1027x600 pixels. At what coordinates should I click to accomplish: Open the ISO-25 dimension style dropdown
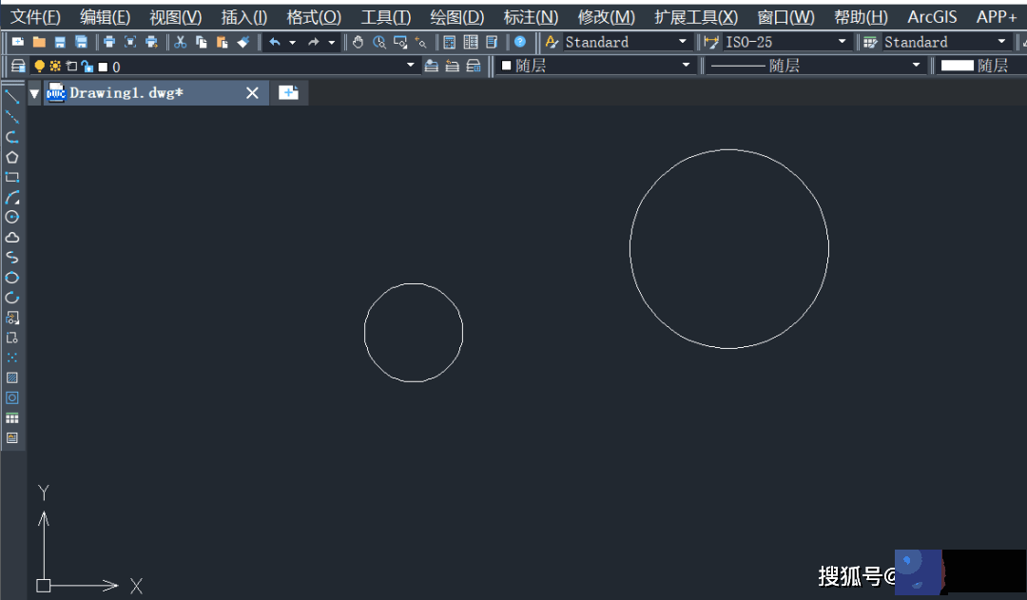pos(843,42)
